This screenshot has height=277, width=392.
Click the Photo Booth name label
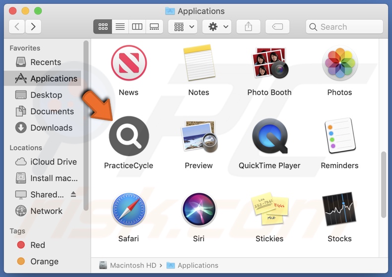269,92
